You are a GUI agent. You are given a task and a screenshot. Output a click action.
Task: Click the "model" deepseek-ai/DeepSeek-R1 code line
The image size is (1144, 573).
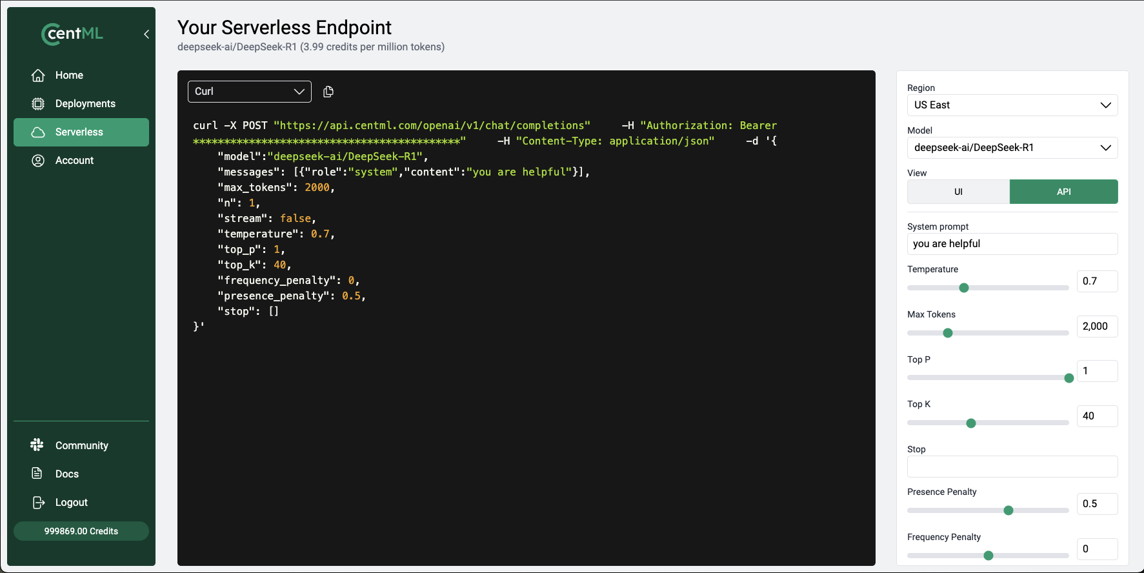[323, 157]
